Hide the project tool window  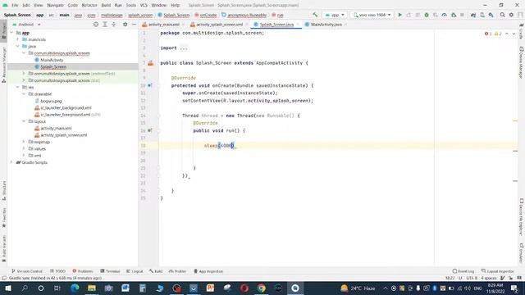(134, 25)
